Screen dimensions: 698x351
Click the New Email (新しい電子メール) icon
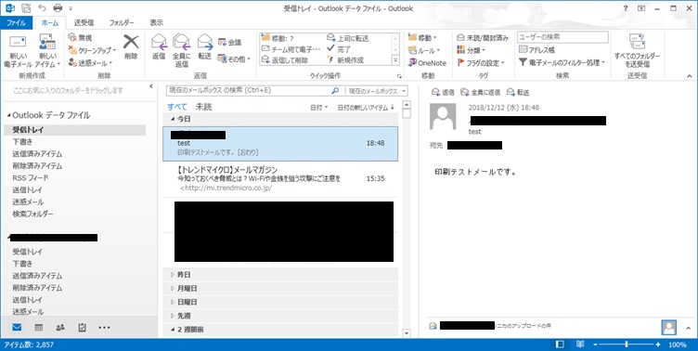18,43
